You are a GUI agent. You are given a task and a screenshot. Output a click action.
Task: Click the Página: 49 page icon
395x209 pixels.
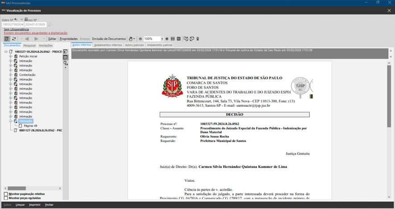tap(21, 126)
